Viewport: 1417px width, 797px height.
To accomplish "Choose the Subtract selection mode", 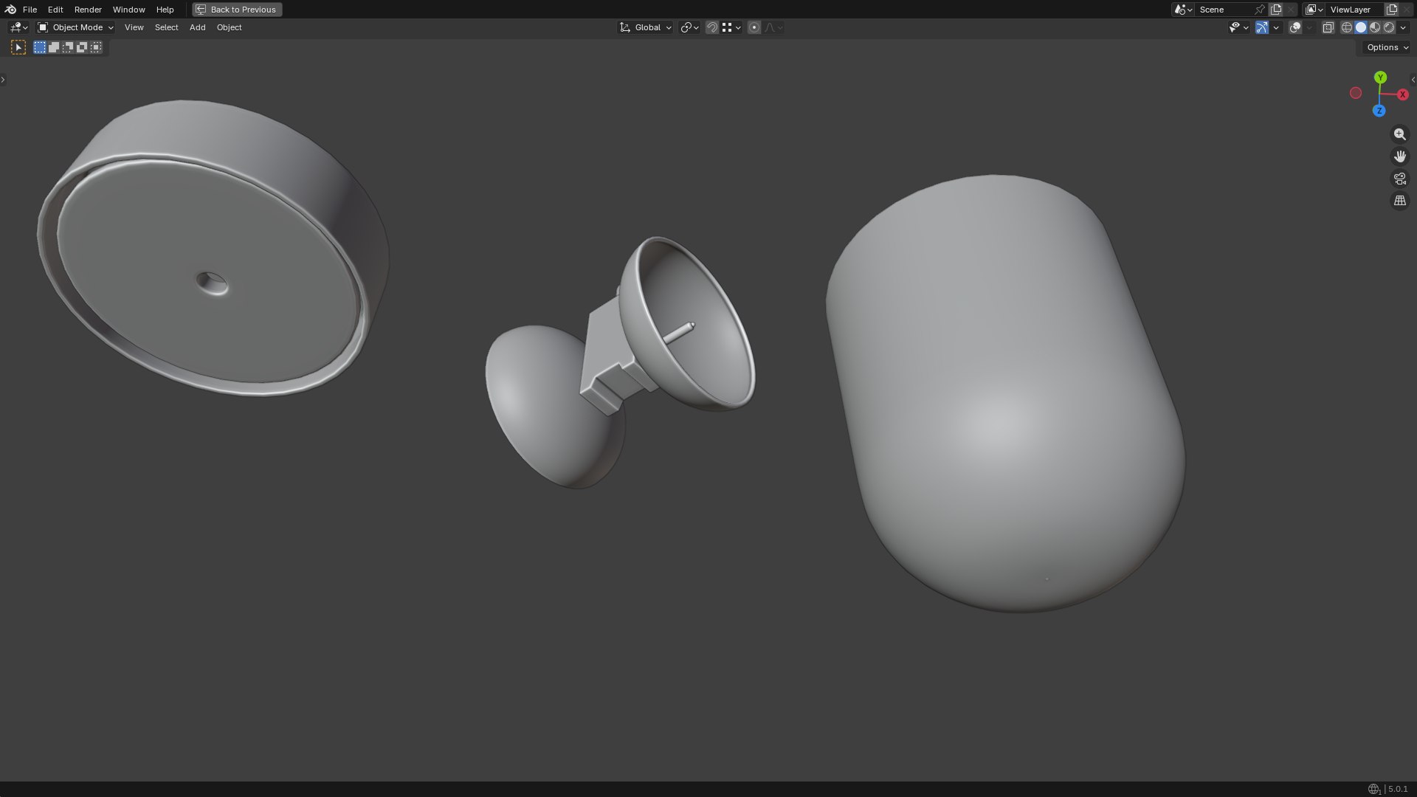I will click(68, 47).
